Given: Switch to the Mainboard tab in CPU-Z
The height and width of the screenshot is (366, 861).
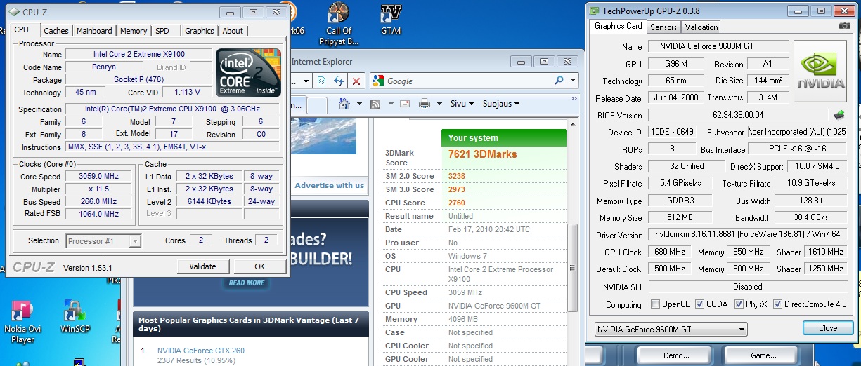Looking at the screenshot, I should pos(94,31).
